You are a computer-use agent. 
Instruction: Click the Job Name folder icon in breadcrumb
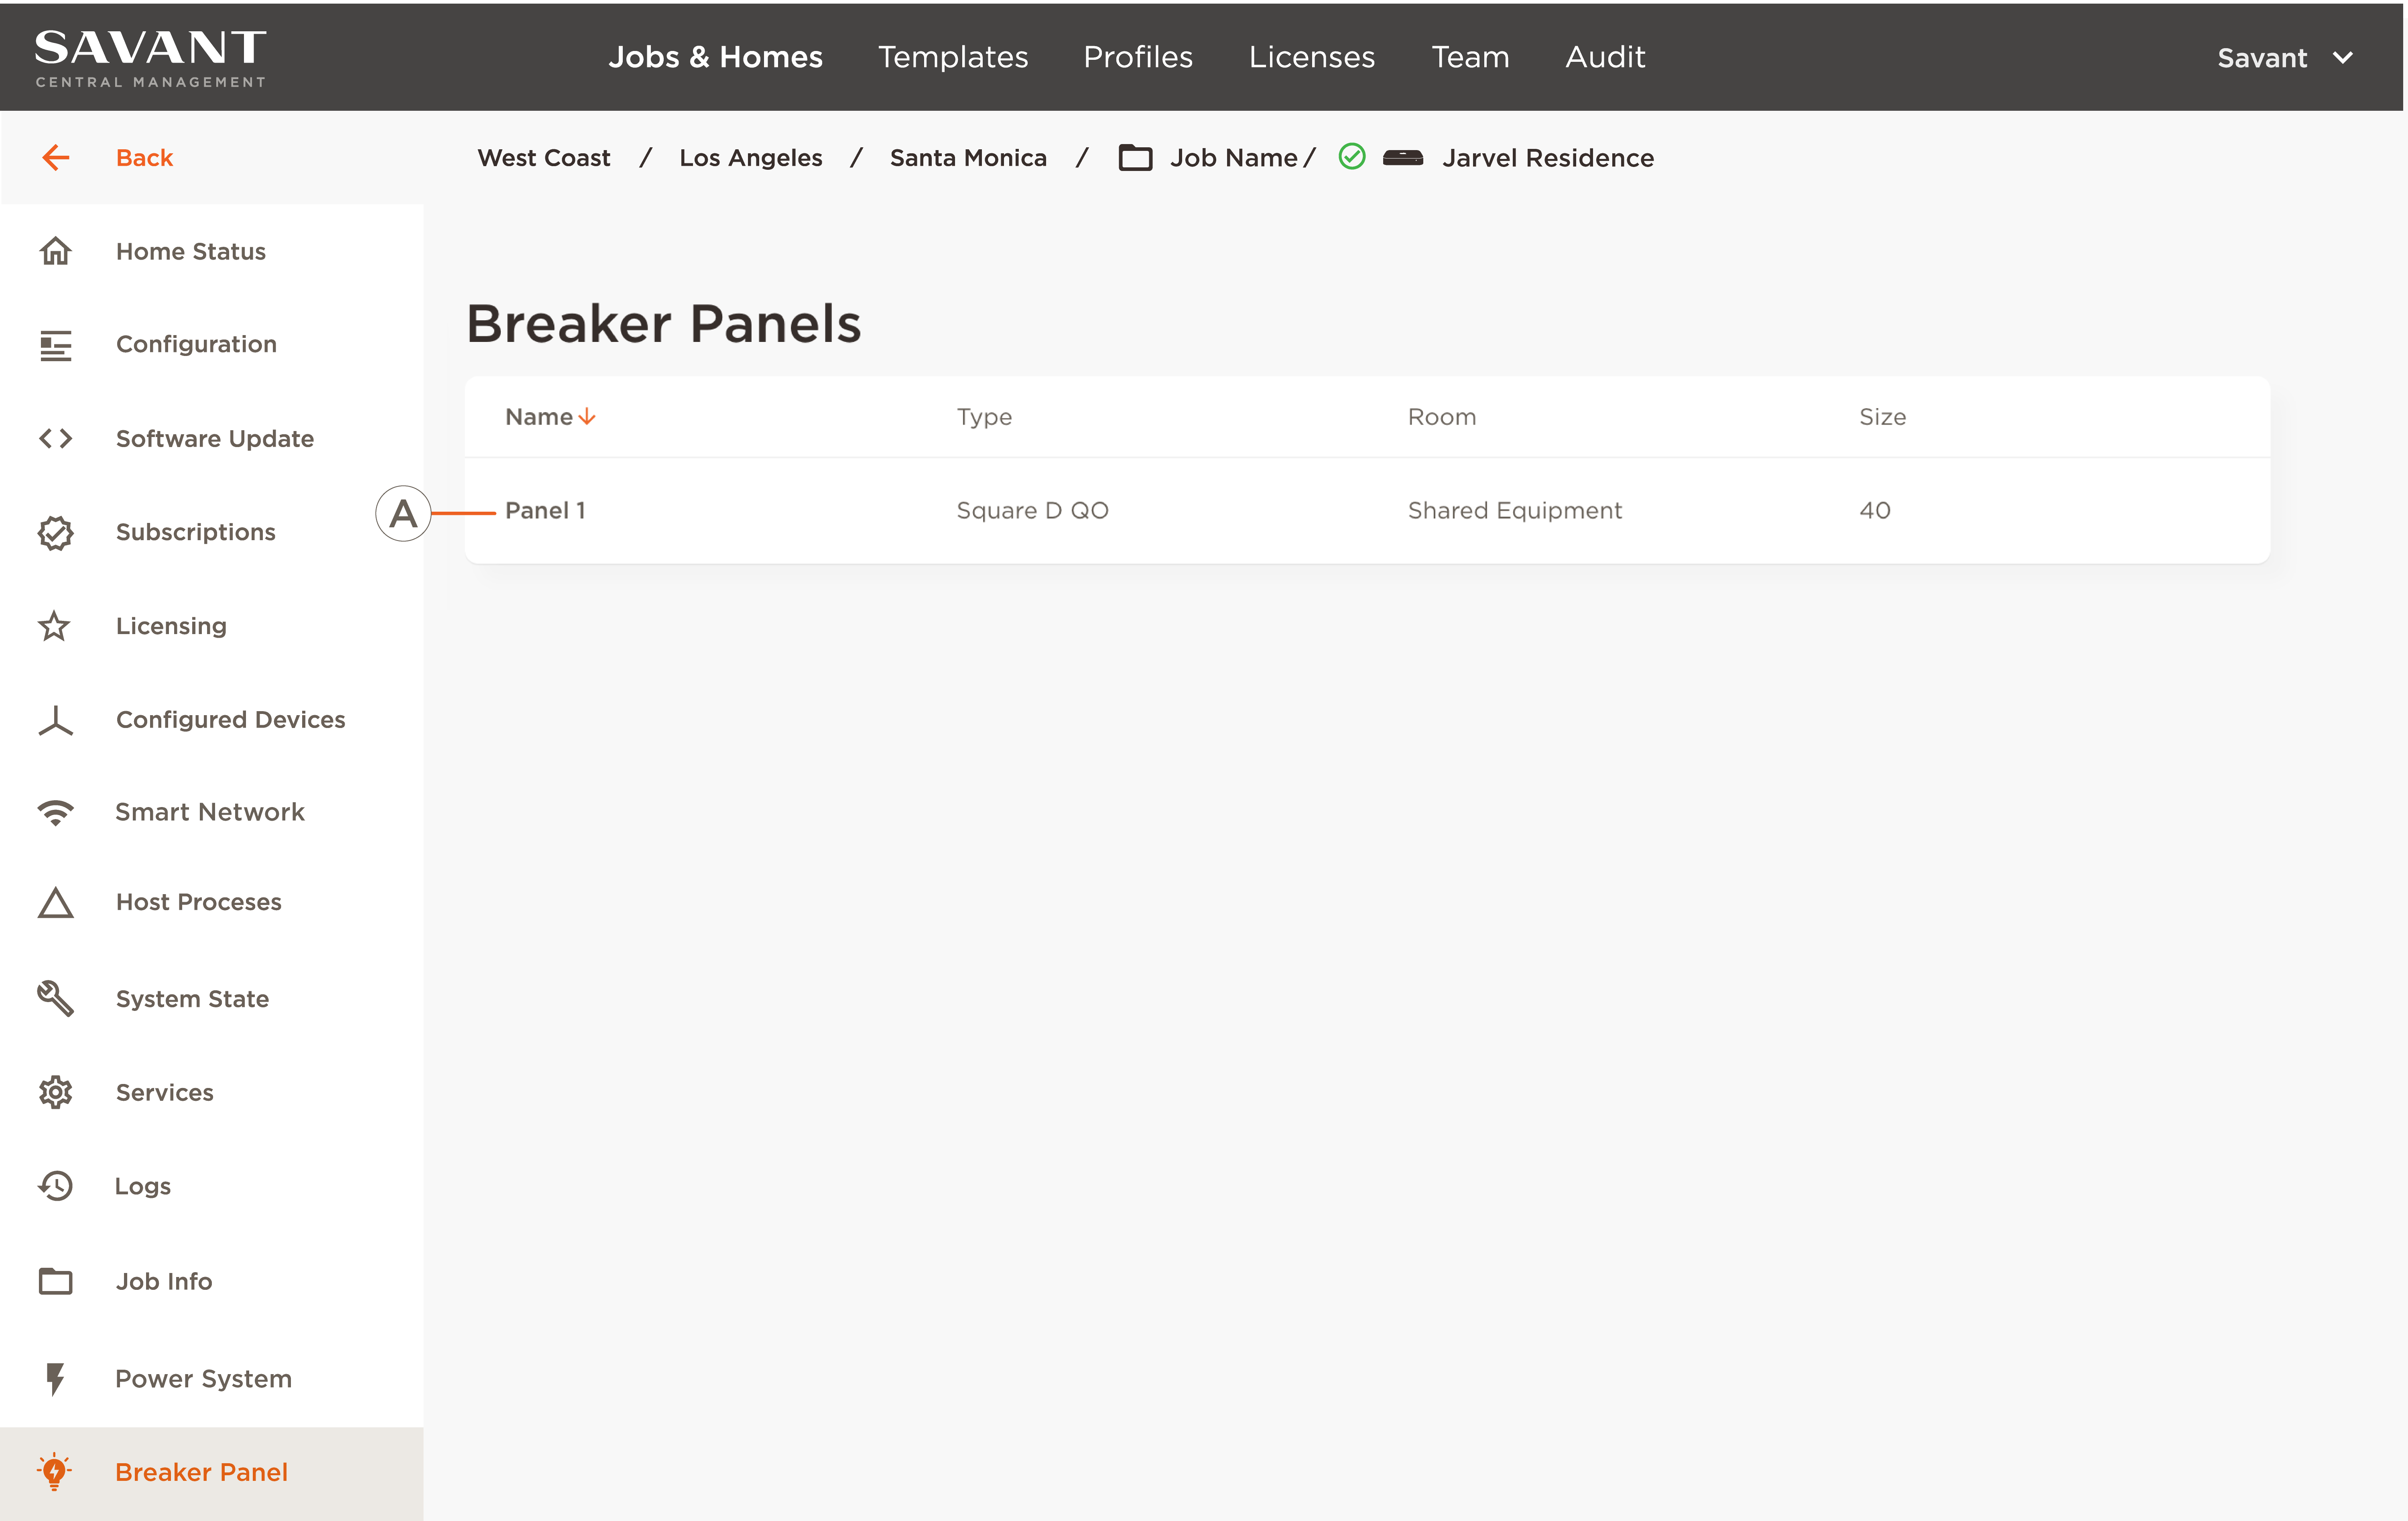click(x=1135, y=158)
